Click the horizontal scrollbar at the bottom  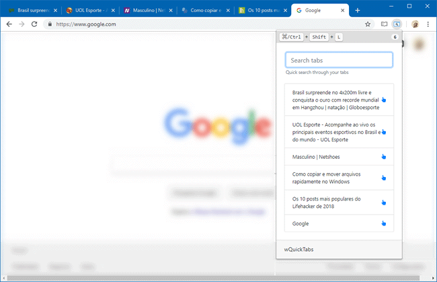[x=213, y=278]
